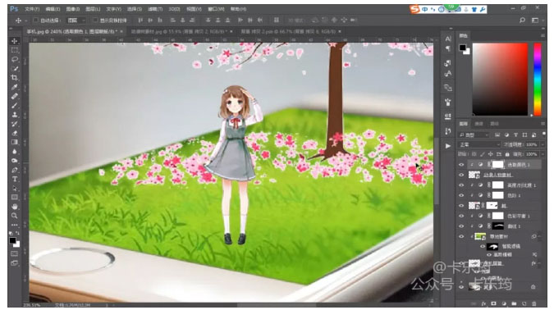Switch to the 樱花树素材.jpg document tab
This screenshot has height=310, width=554.
click(x=179, y=31)
